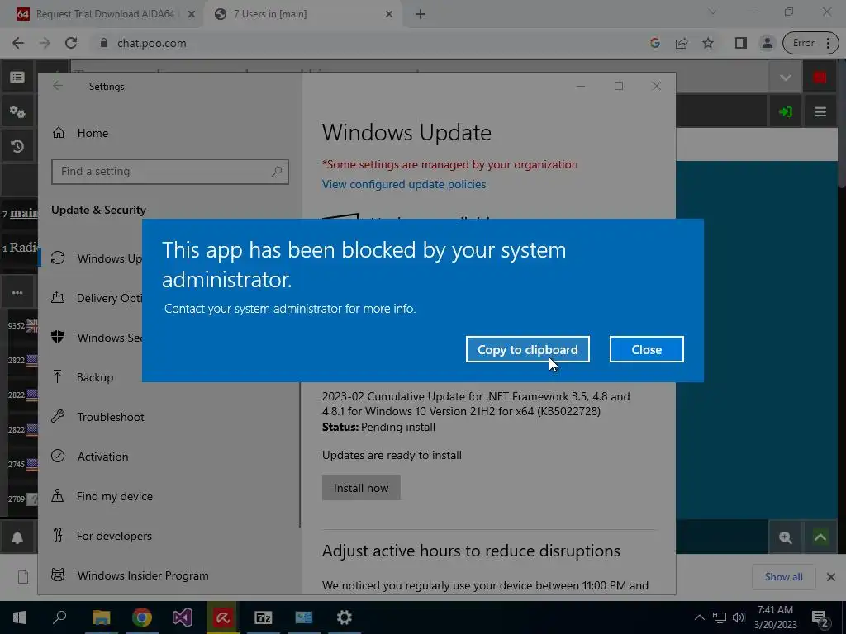Click Show all downloads button
Screen dimensions: 846x634
(783, 577)
